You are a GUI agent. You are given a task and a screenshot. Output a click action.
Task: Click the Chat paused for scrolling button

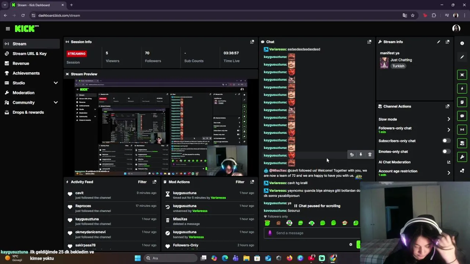click(317, 206)
